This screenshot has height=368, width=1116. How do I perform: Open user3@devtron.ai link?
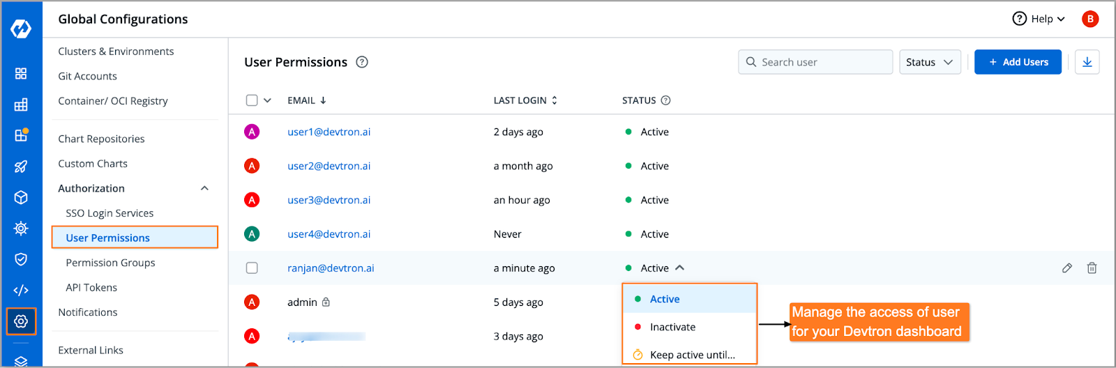[329, 200]
